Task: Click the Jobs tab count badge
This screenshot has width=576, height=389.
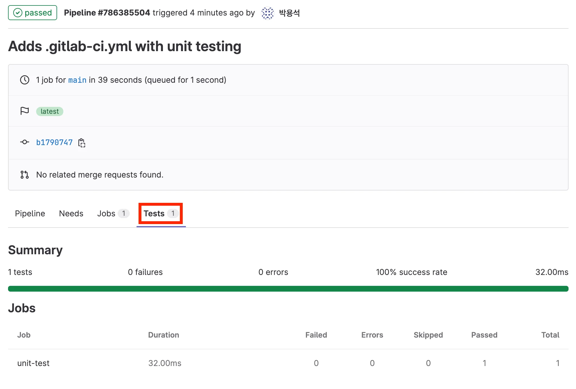Action: point(124,213)
